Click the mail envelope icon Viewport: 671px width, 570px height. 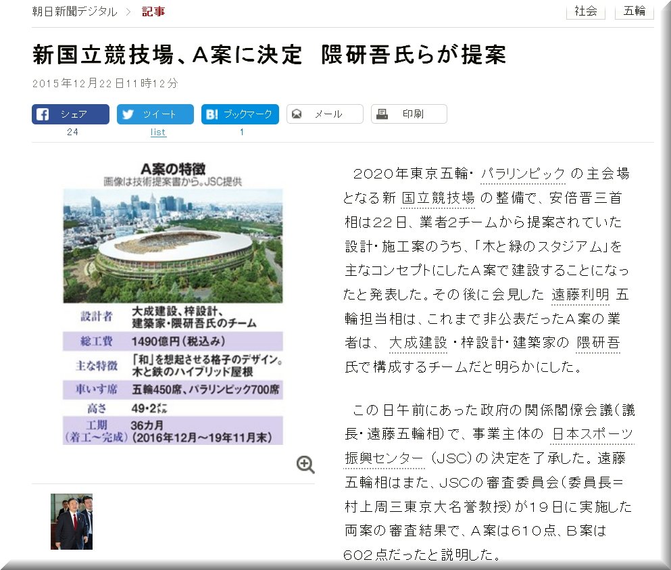pos(297,114)
